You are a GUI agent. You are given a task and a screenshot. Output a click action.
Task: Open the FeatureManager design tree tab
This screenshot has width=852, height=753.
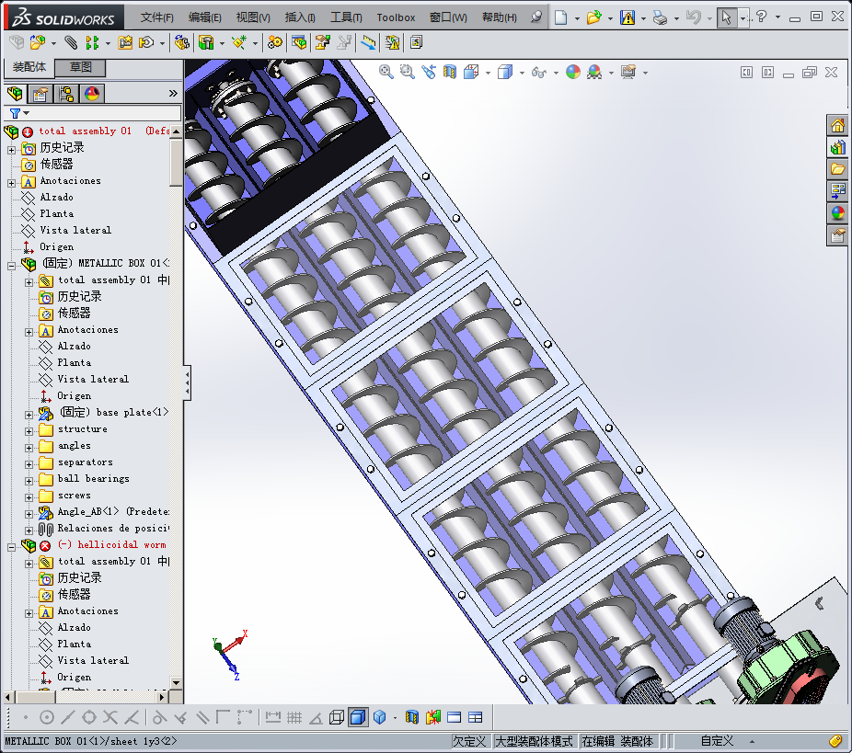coord(16,94)
